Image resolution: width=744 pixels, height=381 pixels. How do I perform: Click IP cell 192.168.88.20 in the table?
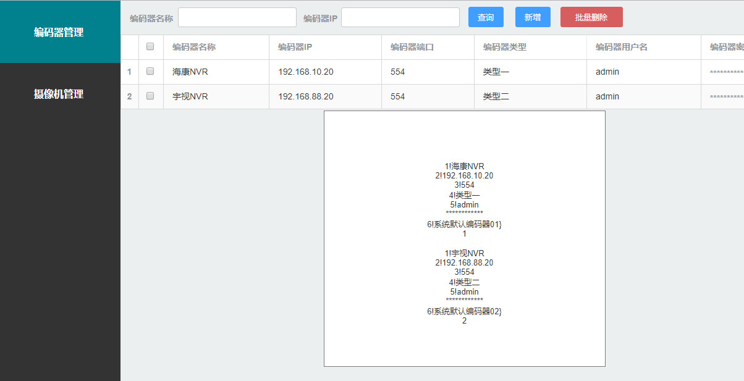(x=325, y=96)
